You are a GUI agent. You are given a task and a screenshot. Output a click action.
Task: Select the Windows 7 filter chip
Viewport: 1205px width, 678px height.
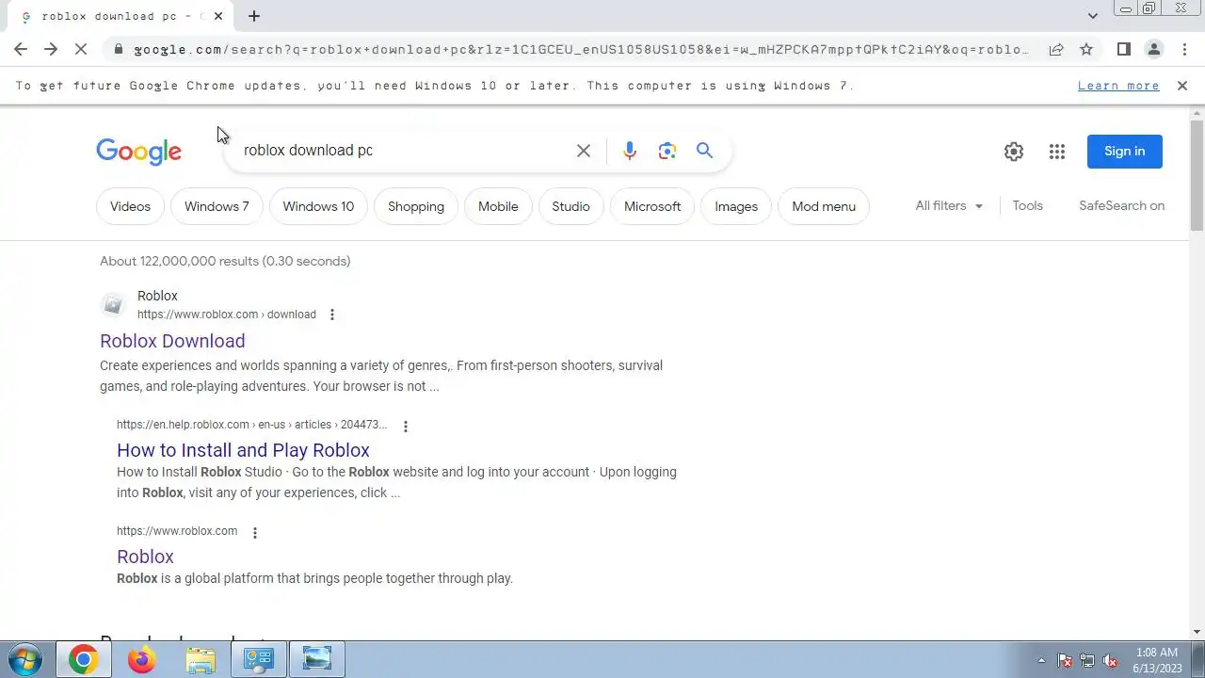coord(217,206)
